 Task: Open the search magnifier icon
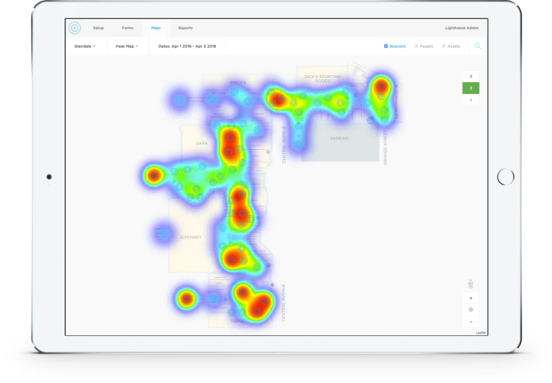coord(478,46)
